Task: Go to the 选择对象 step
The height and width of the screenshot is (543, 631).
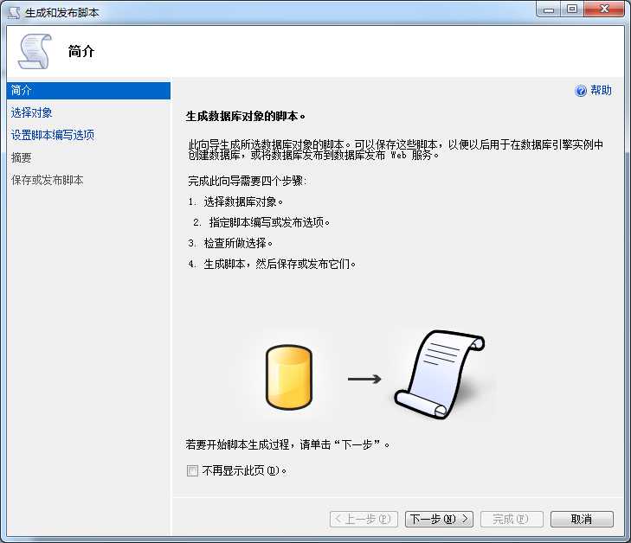Action: (x=31, y=112)
